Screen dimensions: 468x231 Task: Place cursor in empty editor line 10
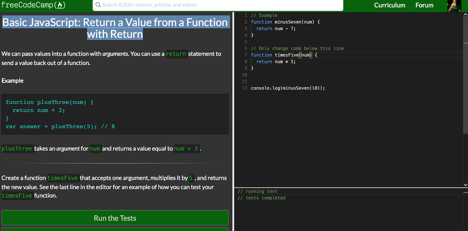click(292, 75)
